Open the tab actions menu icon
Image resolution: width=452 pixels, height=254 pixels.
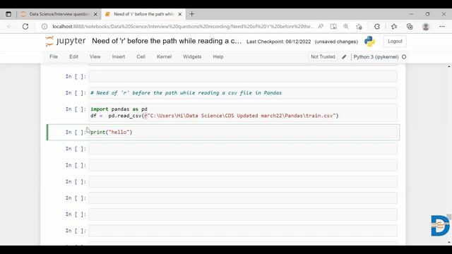pyautogui.click(x=8, y=14)
